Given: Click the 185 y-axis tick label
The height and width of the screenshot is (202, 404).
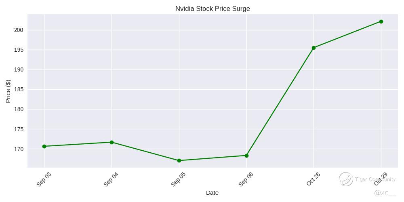Looking at the screenshot, I should pyautogui.click(x=19, y=89).
